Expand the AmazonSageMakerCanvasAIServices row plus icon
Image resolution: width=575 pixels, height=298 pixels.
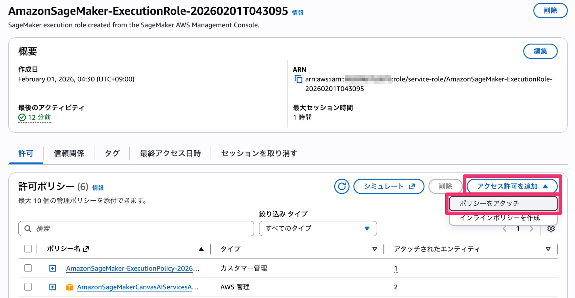coord(53,287)
